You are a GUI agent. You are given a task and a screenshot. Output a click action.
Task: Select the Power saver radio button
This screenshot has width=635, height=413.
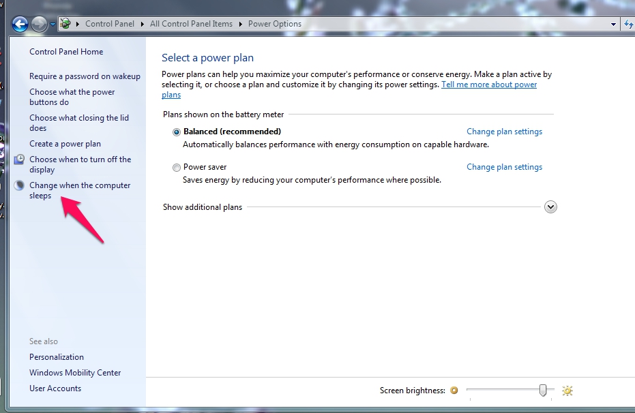point(176,168)
